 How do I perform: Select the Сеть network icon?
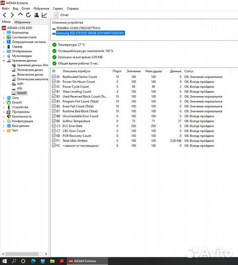9,98
